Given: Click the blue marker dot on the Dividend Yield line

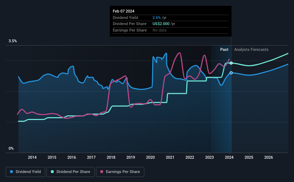Looking at the screenshot, I should coord(231,73).
